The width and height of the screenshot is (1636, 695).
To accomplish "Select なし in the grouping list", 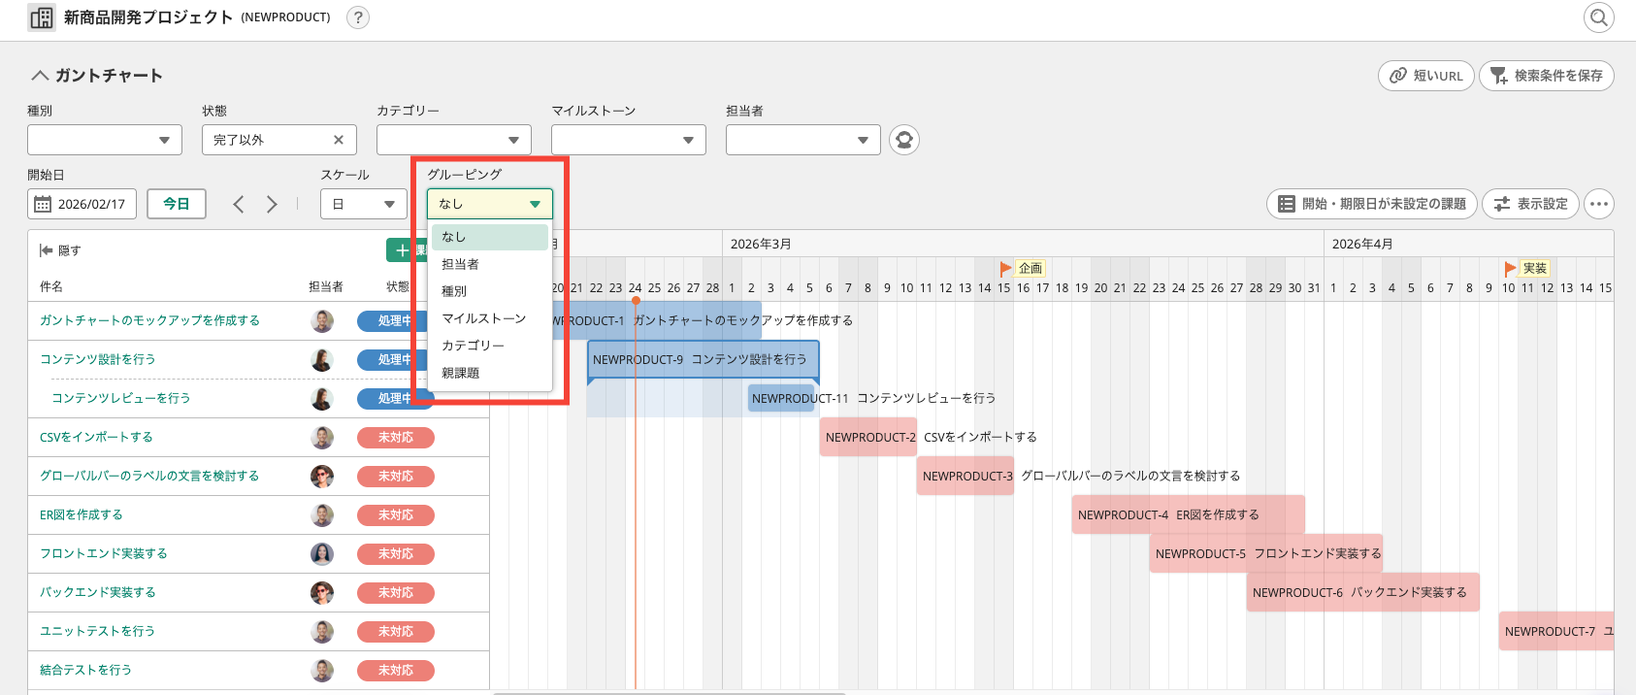I will coord(490,237).
